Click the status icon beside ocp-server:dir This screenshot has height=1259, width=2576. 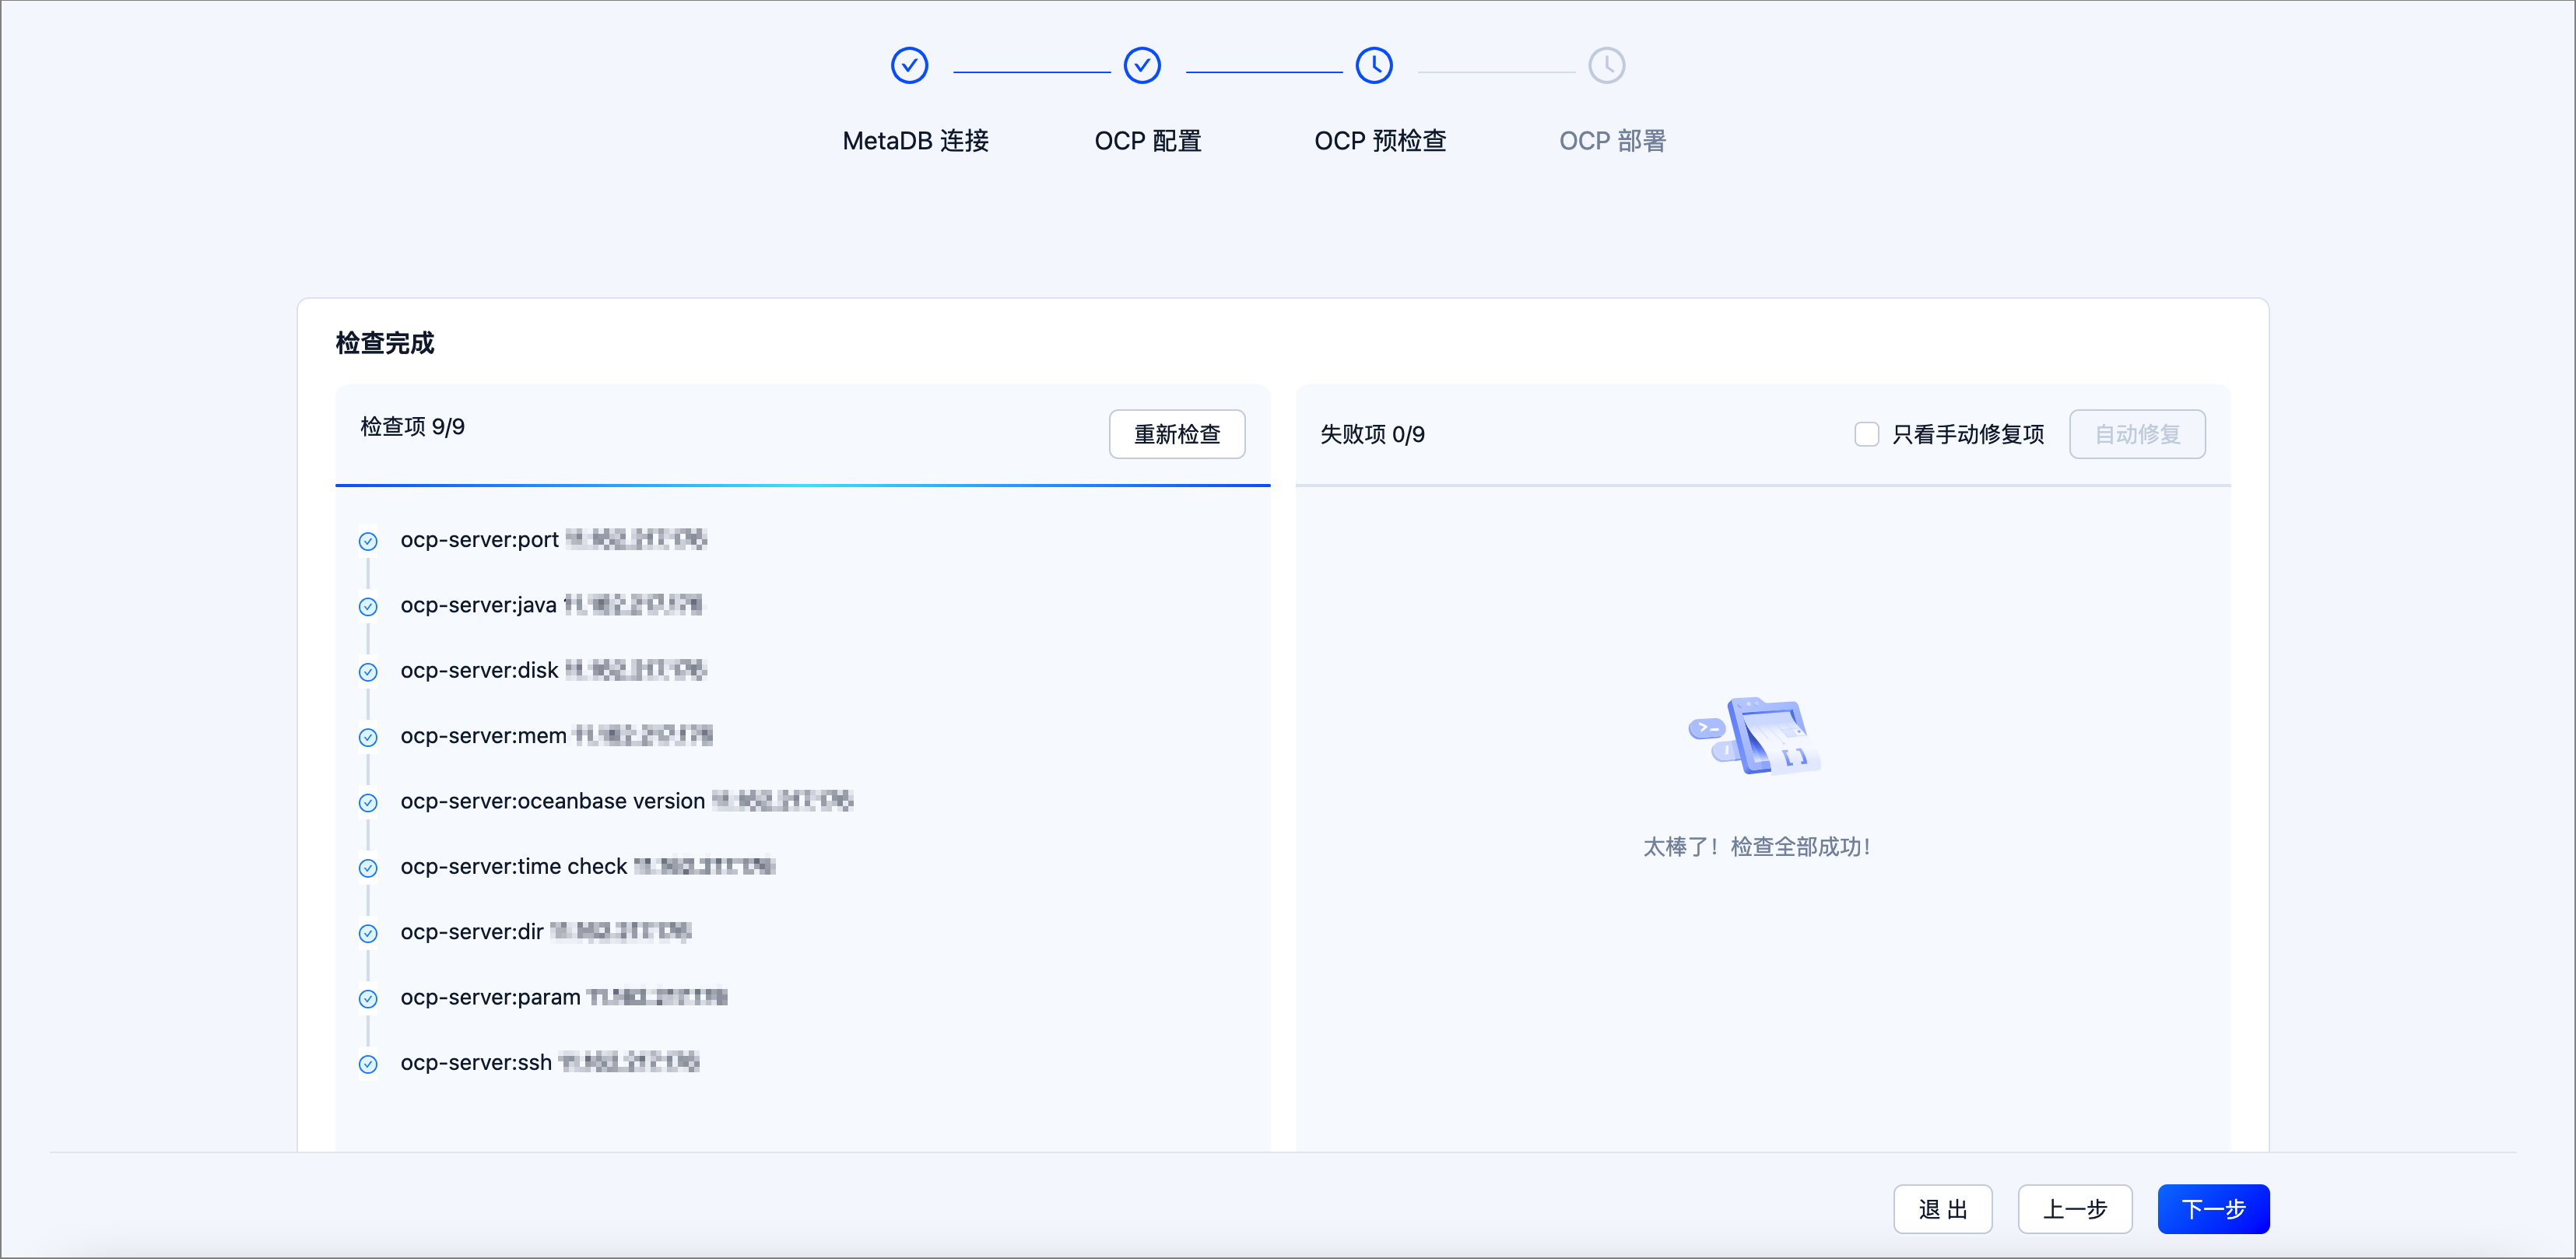click(x=368, y=933)
